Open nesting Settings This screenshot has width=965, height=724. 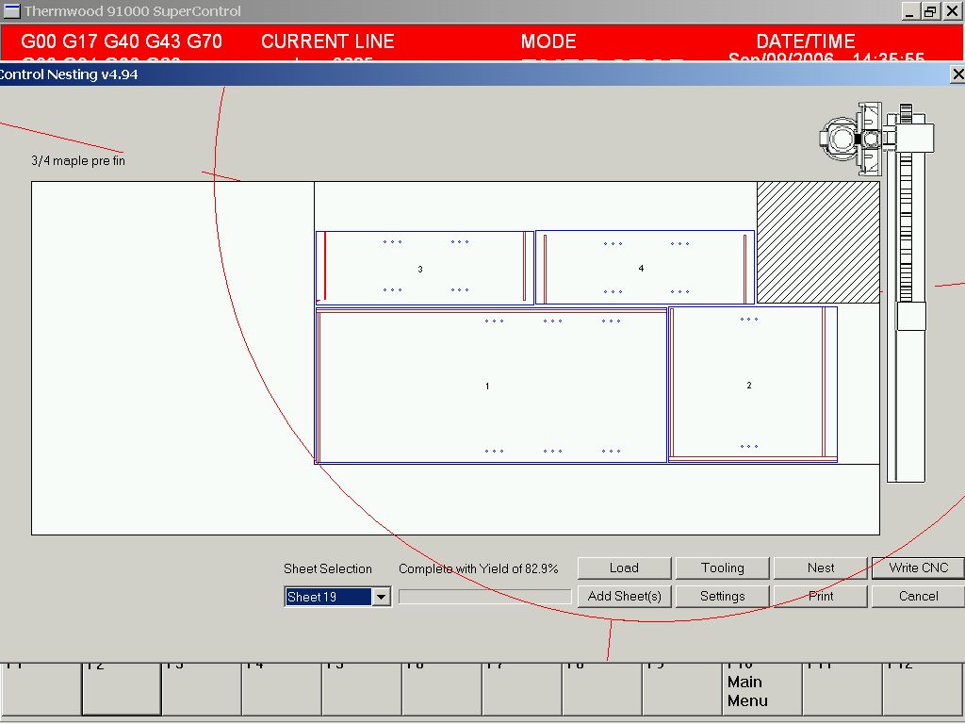(722, 596)
